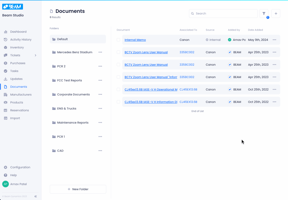Click the Products camera icon

tap(6, 103)
